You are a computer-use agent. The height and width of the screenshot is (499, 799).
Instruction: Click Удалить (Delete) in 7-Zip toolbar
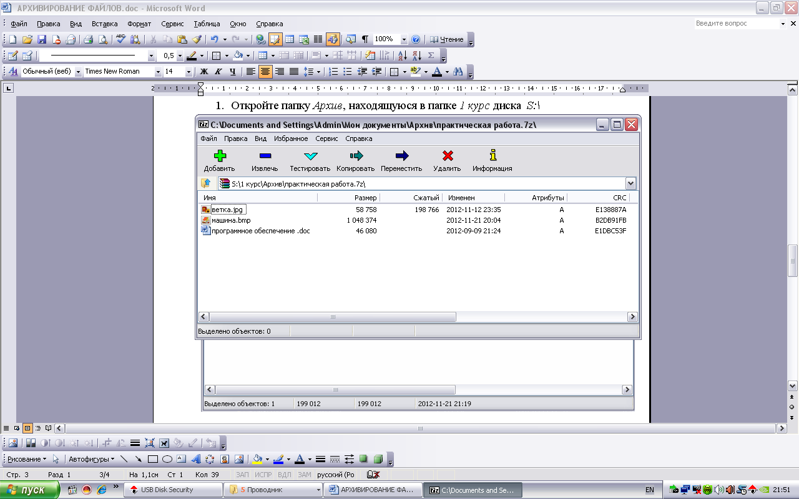point(447,161)
